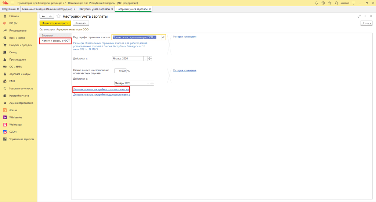Switch to first Настройки учета зарплаты tab
Screen dimensions: 376x202
click(x=94, y=9)
